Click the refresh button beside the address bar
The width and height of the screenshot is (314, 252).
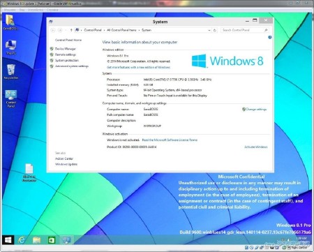tap(215, 30)
